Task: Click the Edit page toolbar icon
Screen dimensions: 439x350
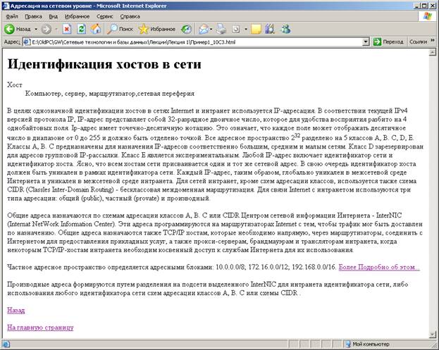Action: coord(236,29)
